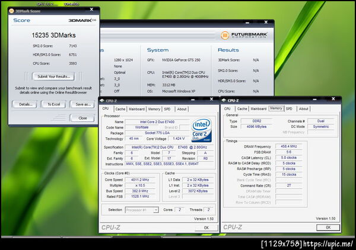The width and height of the screenshot is (356, 250).
Task: Click CPU Score value 3593
Action: click(73, 63)
